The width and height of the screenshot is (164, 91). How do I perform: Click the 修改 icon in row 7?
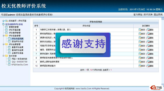pyautogui.click(x=140, y=54)
